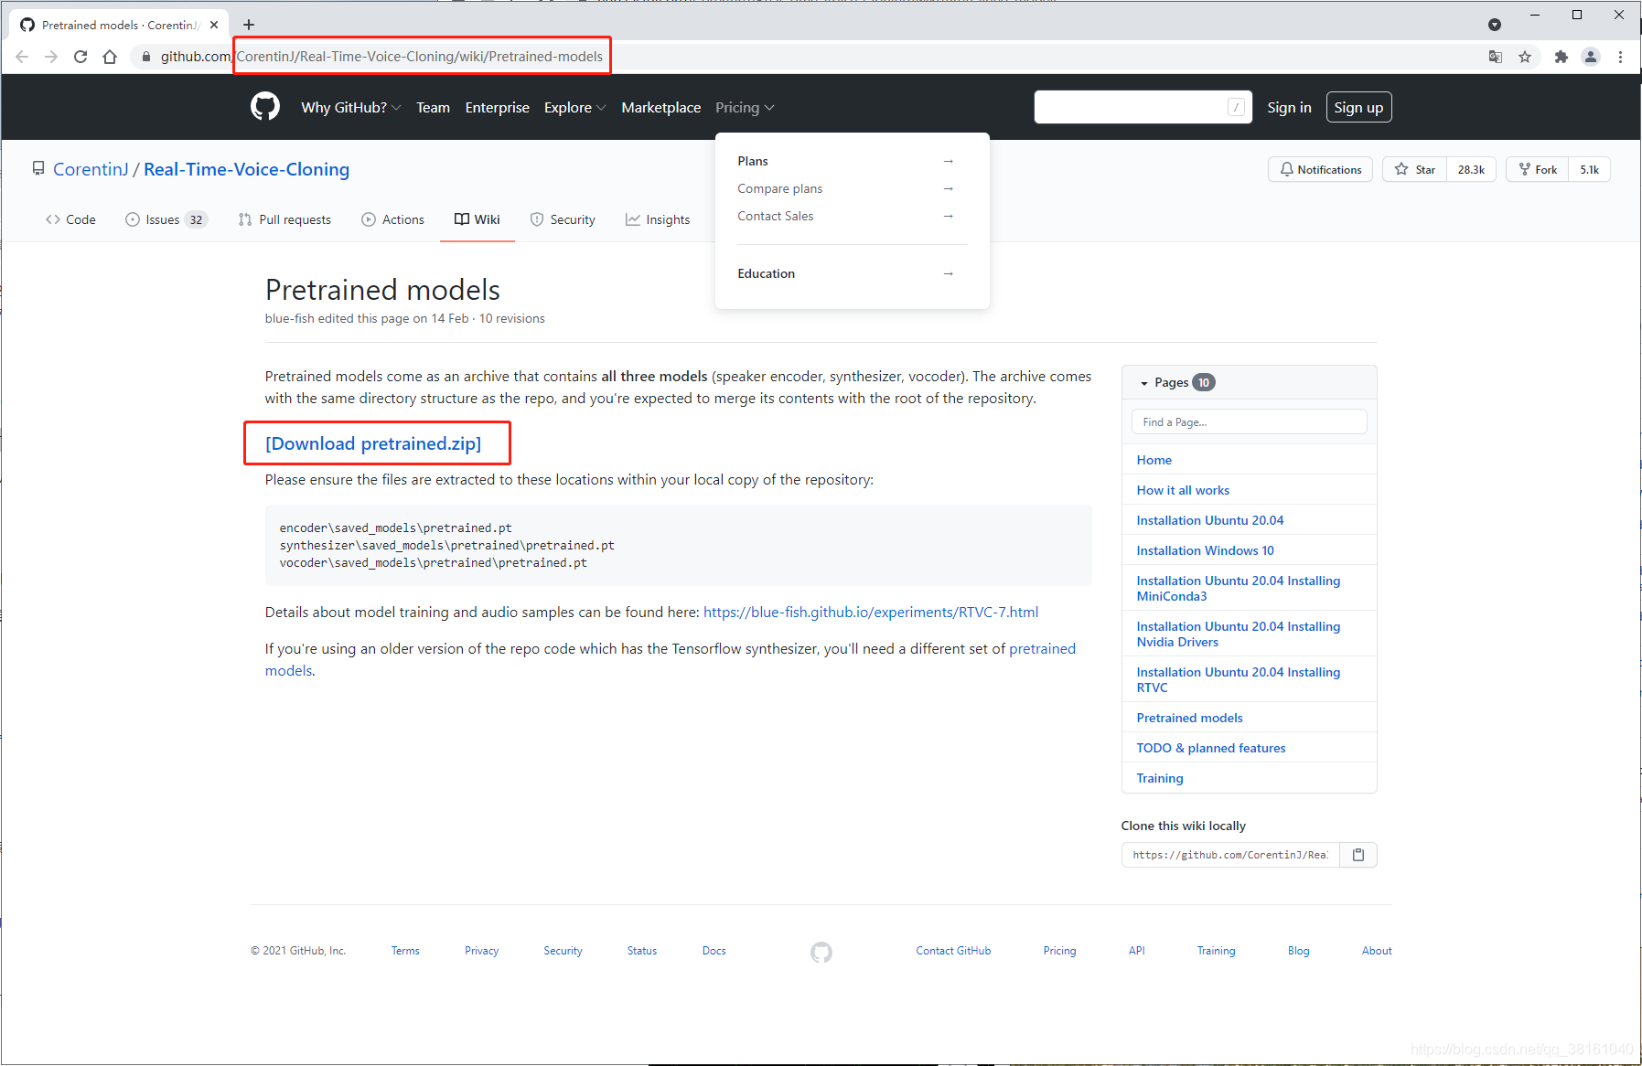Copy the wiki clone URL with clipboard icon
1642x1066 pixels.
[1358, 855]
